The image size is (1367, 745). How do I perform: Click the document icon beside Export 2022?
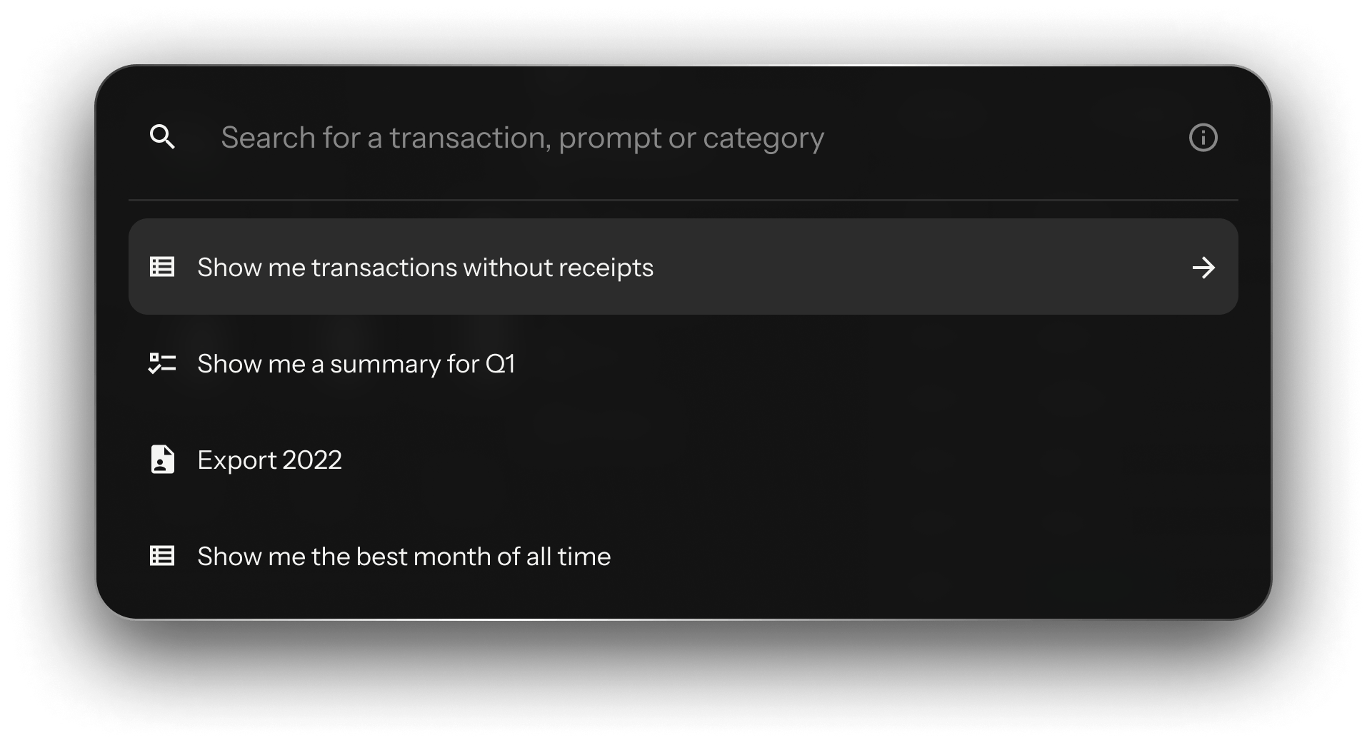point(162,460)
